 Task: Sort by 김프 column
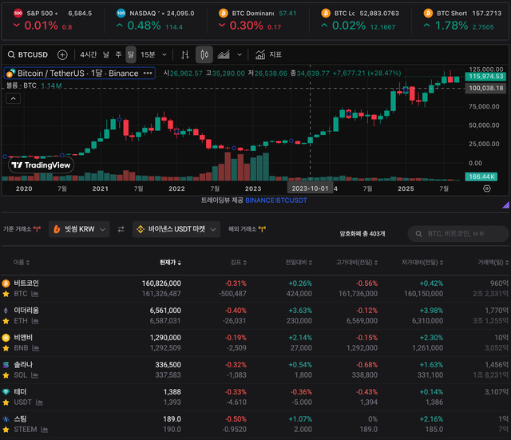(238, 263)
